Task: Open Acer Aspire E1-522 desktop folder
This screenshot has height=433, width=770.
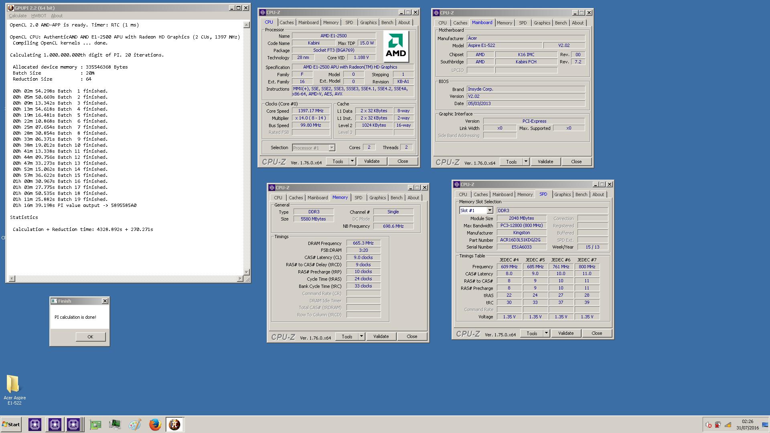Action: click(14, 390)
